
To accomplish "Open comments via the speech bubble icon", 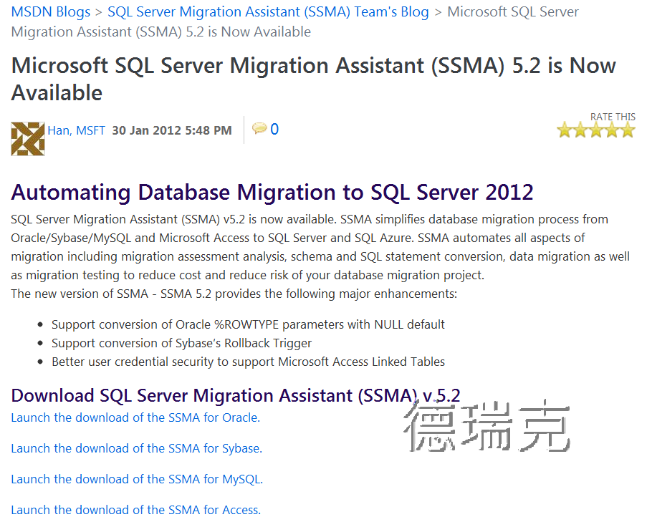I will click(260, 129).
